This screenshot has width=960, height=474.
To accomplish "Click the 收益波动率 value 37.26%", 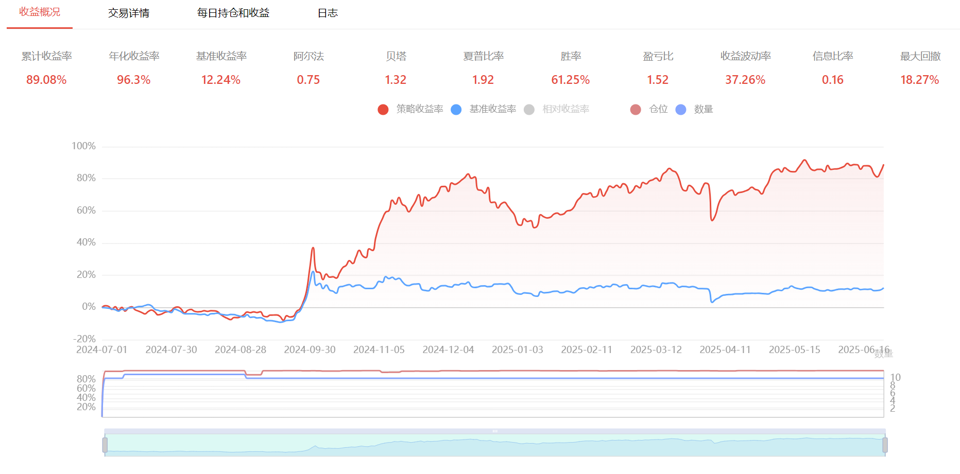I will pos(745,80).
